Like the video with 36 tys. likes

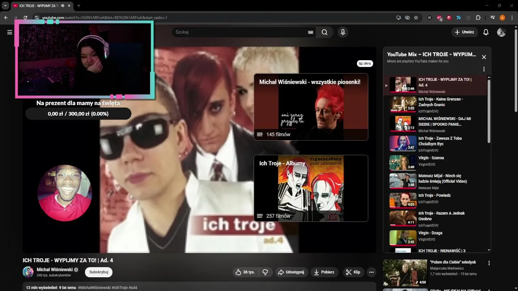(245, 272)
